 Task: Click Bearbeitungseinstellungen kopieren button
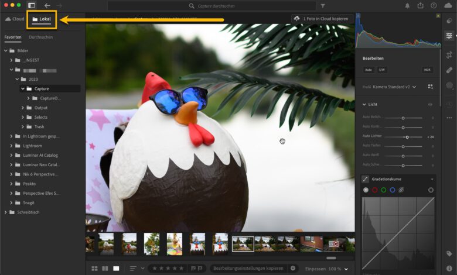click(248, 268)
